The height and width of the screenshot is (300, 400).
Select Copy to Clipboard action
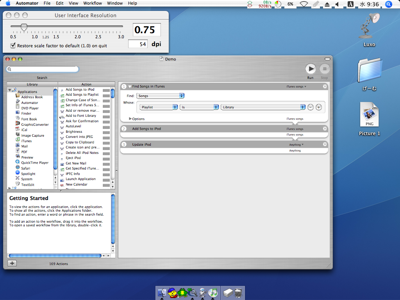click(80, 142)
